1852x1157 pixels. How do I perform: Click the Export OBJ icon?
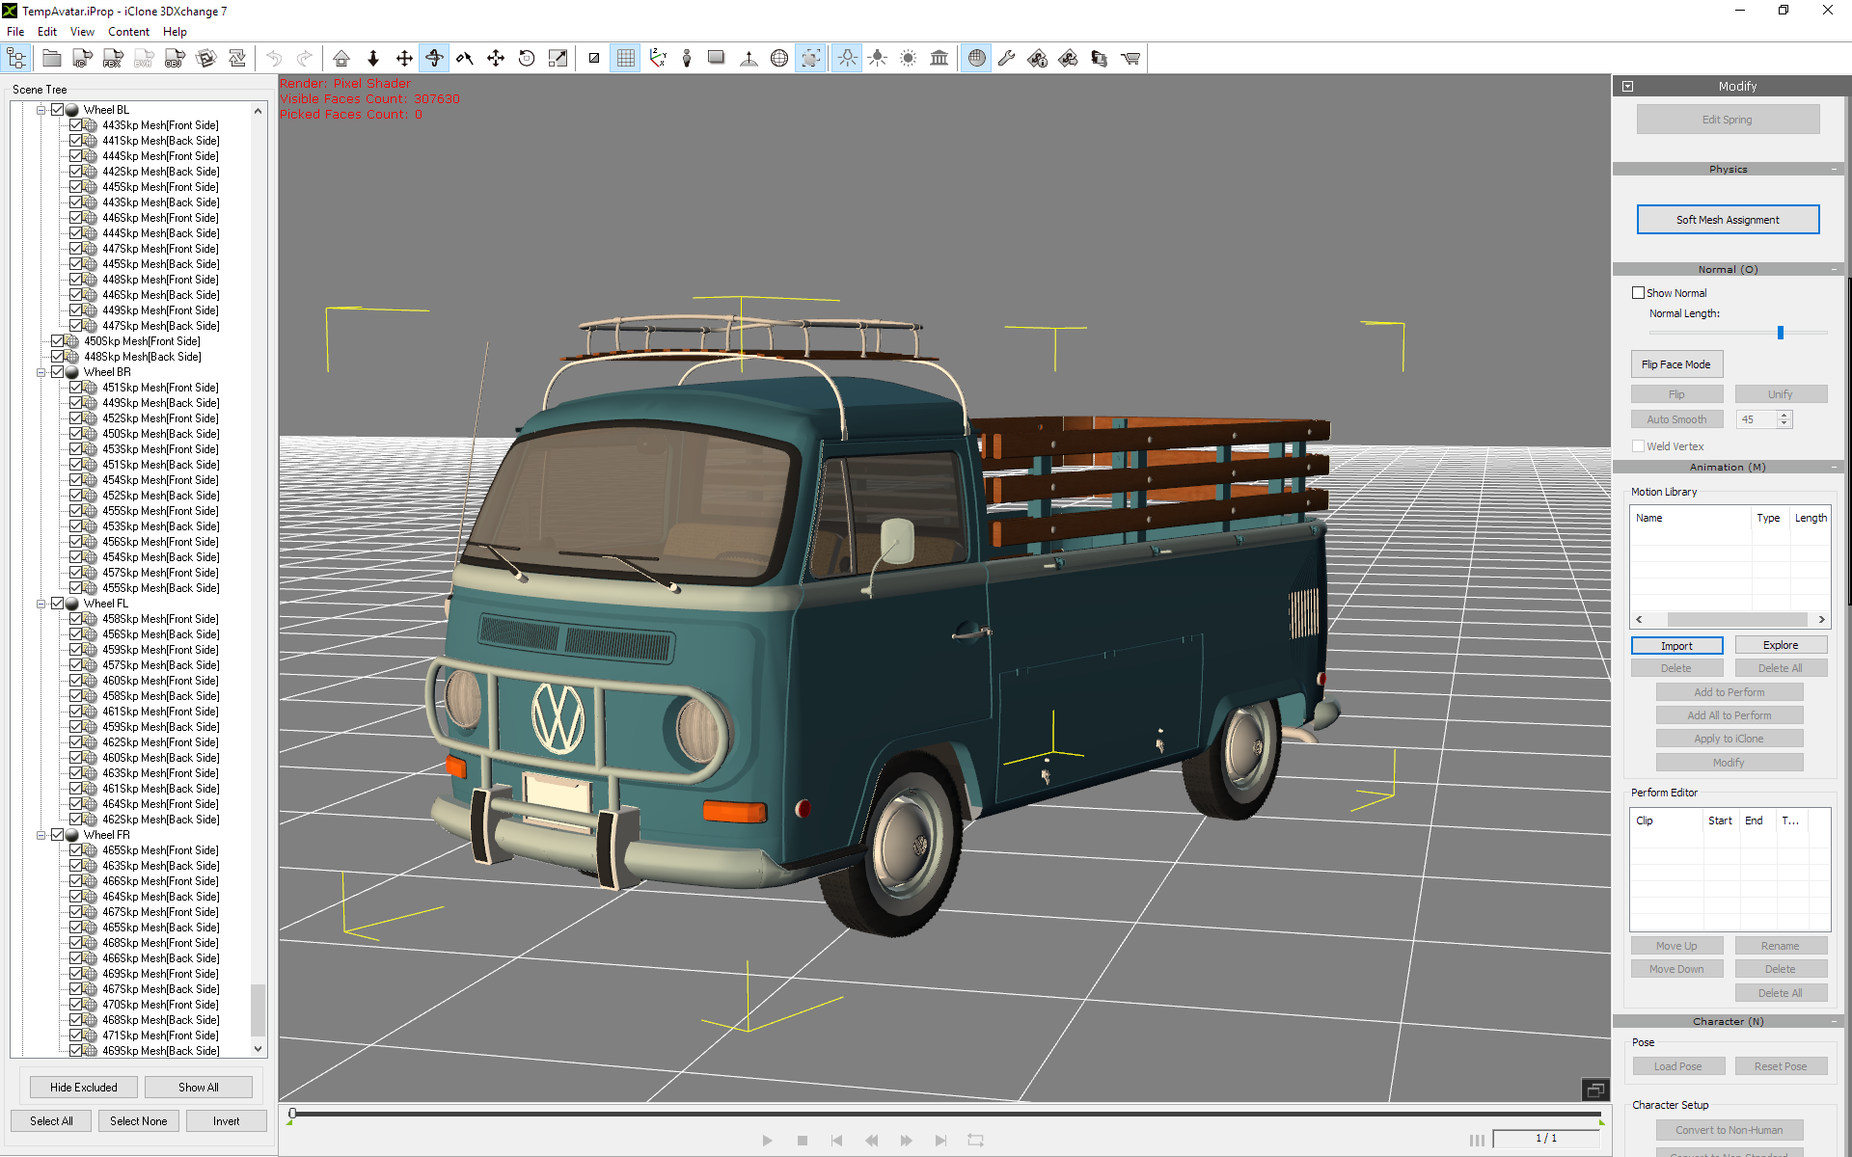[175, 59]
